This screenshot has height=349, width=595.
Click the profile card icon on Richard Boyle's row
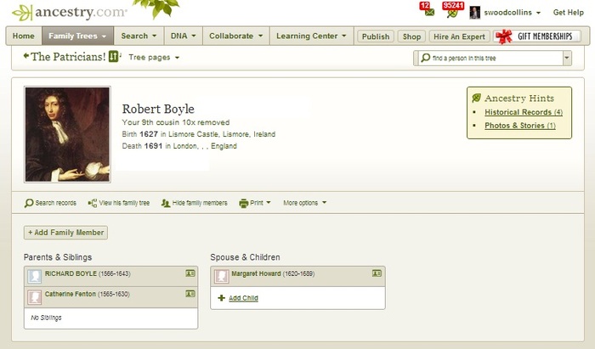tap(190, 273)
